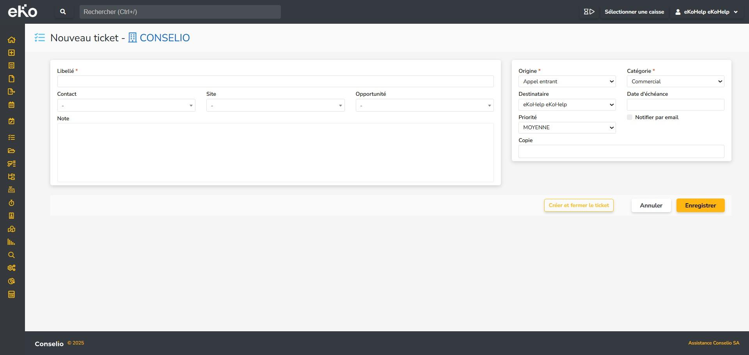749x355 pixels.
Task: Expand the Contact selection dropdown
Action: click(126, 105)
